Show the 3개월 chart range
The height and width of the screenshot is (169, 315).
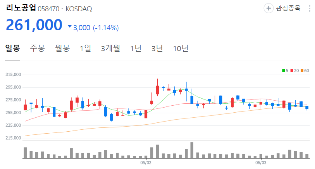[110, 48]
